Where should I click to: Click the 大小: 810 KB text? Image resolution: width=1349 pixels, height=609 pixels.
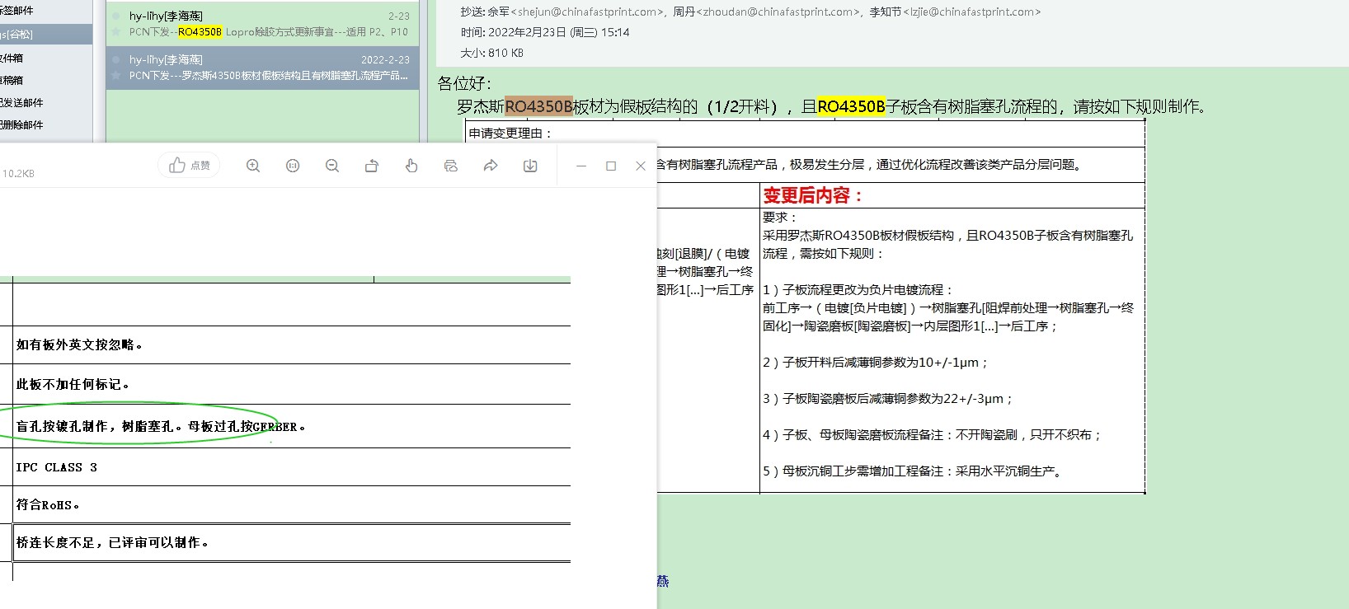(x=491, y=53)
